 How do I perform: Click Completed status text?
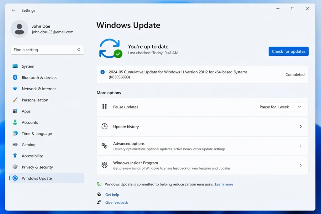pyautogui.click(x=295, y=75)
